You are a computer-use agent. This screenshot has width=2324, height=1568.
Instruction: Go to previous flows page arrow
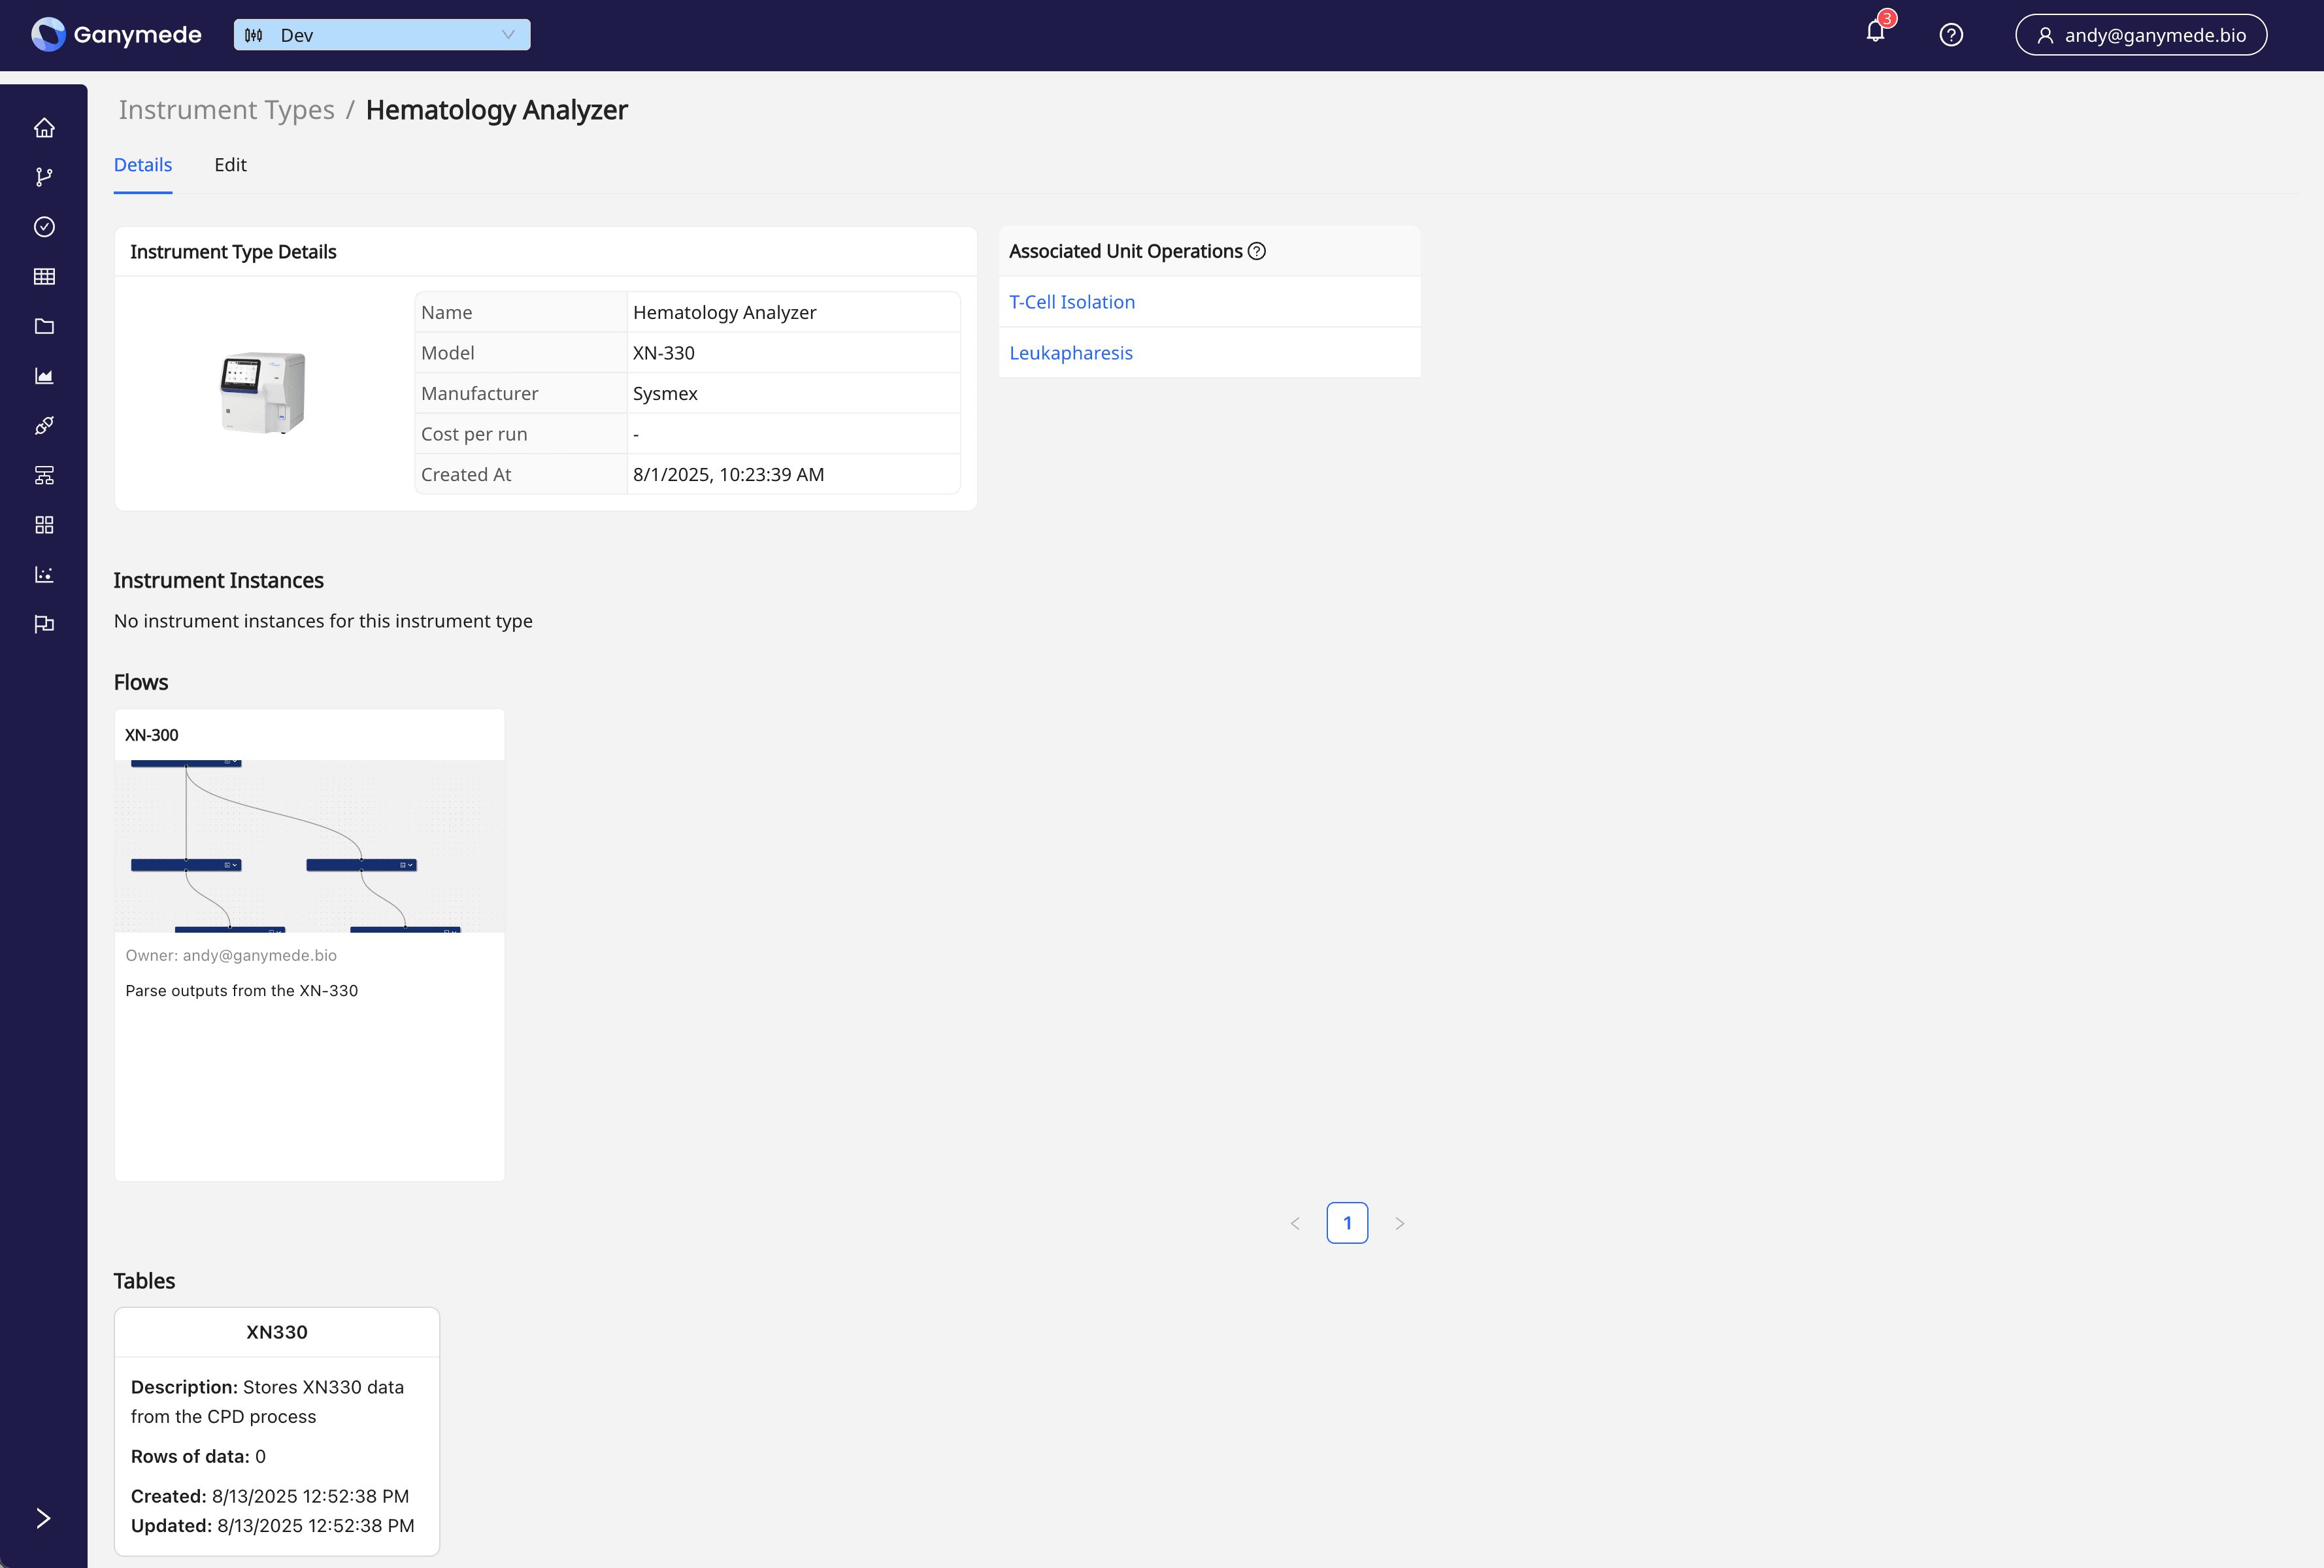(x=1295, y=1224)
